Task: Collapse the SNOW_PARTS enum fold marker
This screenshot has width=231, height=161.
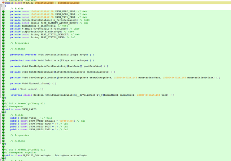Action: (x=1, y=112)
